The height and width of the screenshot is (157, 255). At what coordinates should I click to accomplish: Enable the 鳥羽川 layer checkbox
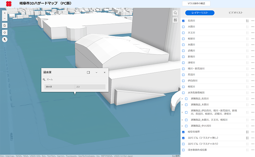[x=183, y=75]
